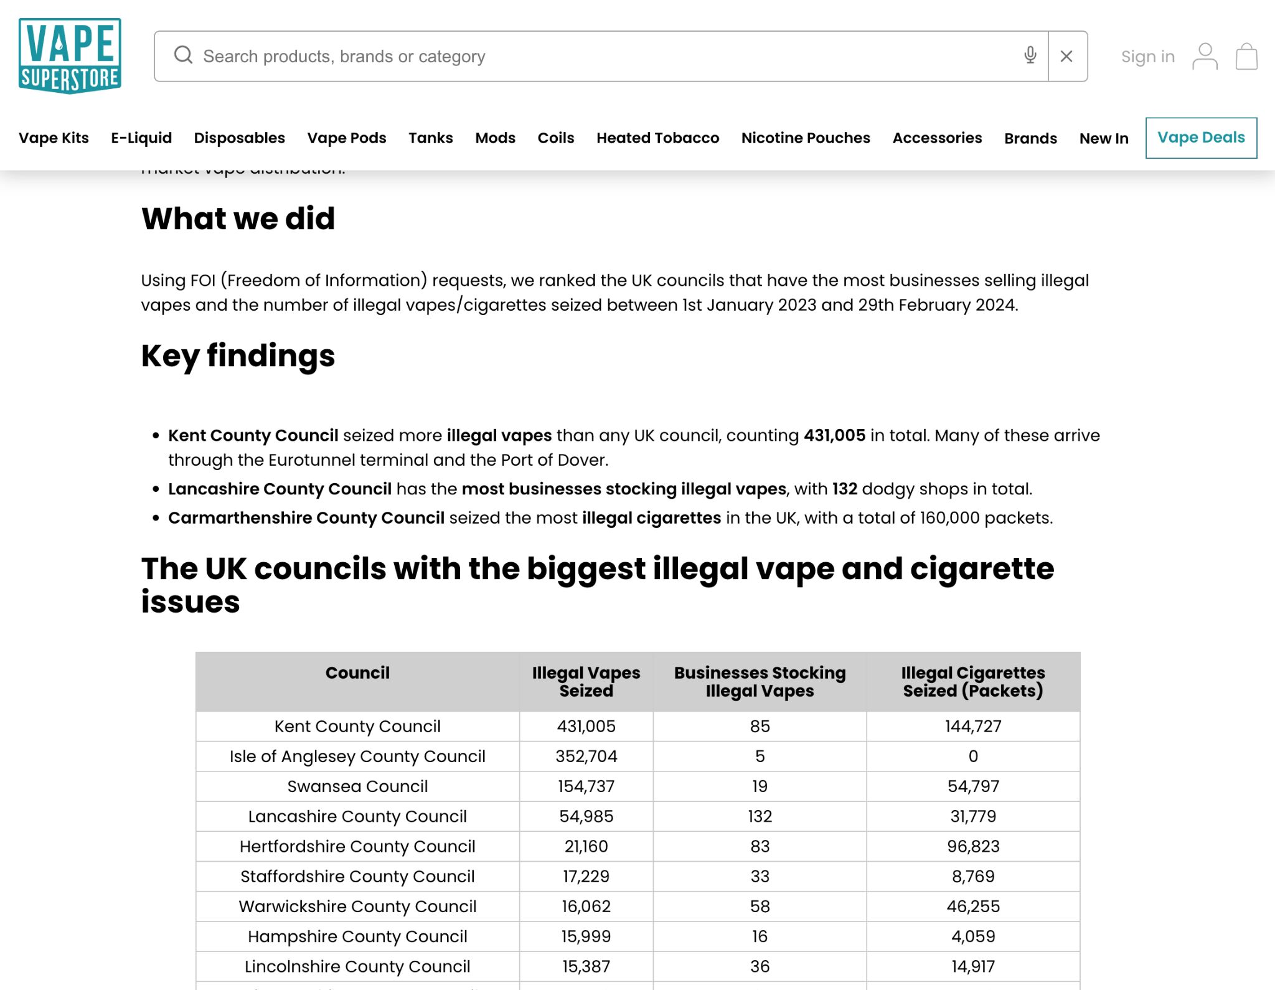The height and width of the screenshot is (990, 1275).
Task: Select the Disposables menu item
Action: (239, 137)
